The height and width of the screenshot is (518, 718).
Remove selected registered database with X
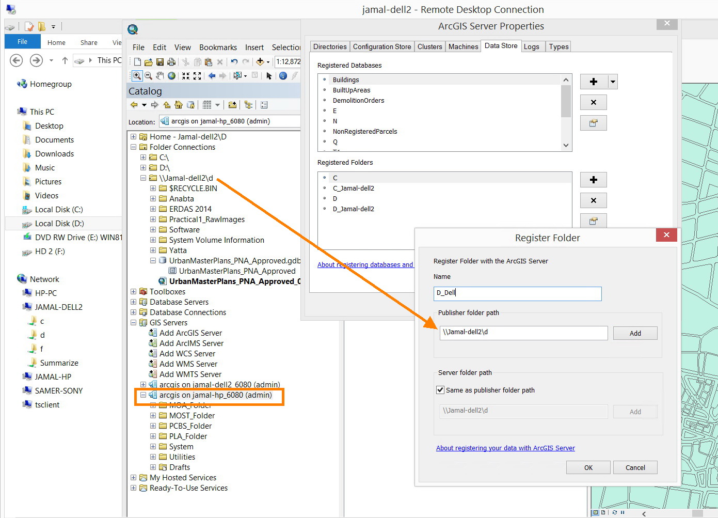(x=594, y=102)
